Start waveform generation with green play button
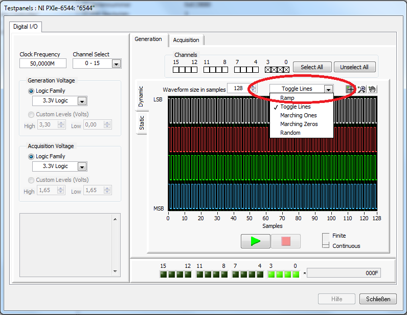Screen dimensions: 407x315 pyautogui.click(x=256, y=241)
